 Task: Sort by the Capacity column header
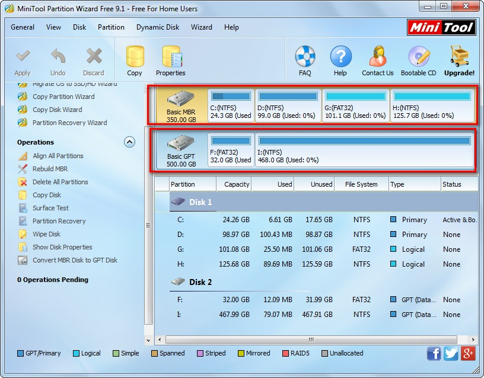click(x=236, y=184)
